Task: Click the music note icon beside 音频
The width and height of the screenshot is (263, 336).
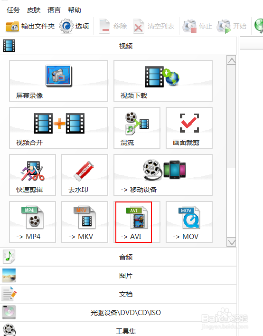Action: tap(9, 257)
